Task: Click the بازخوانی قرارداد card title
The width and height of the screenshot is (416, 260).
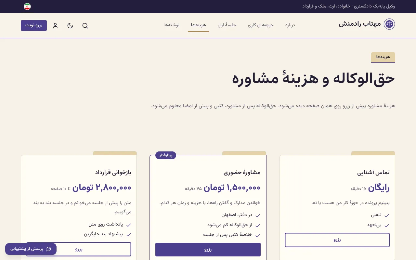Action: click(113, 173)
